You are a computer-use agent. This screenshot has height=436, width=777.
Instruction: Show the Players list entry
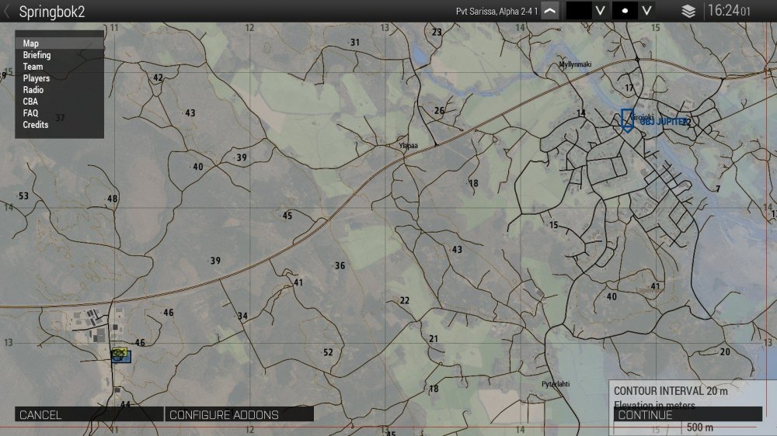pyautogui.click(x=36, y=78)
